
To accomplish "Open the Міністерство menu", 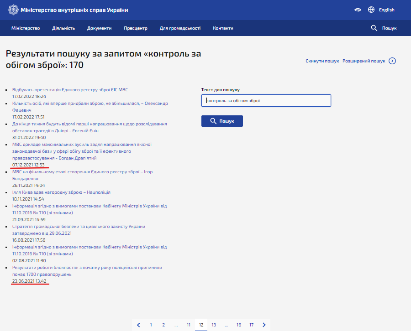I will 26,28.
